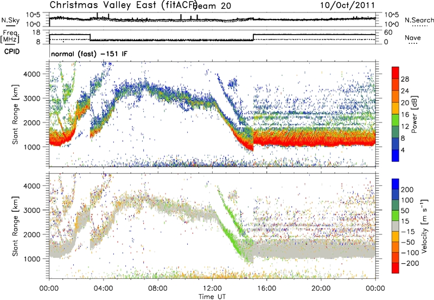Click the '16' tick on the power scale
The height and width of the screenshot is (300, 434).
pos(405,115)
